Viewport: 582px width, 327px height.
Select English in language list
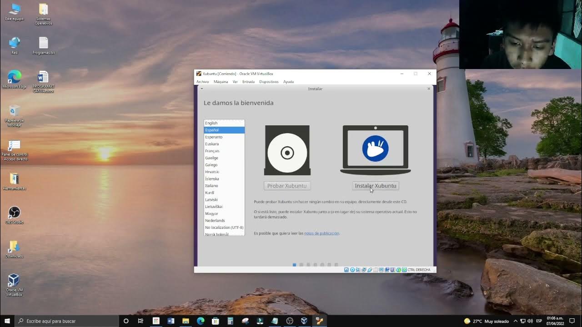[224, 123]
